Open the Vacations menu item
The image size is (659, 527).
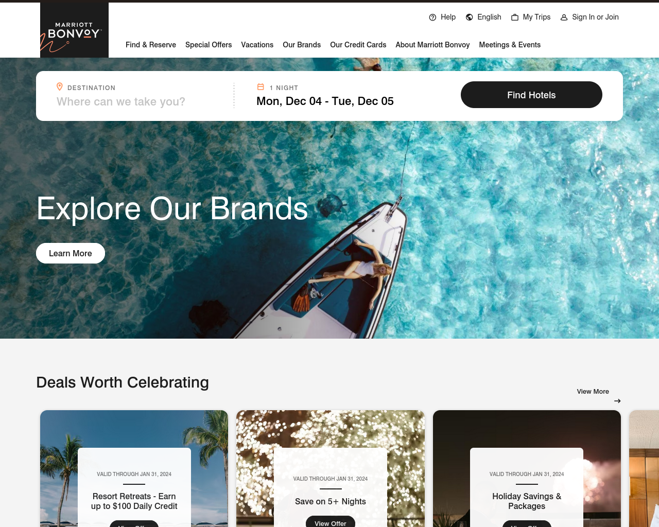pyautogui.click(x=257, y=45)
